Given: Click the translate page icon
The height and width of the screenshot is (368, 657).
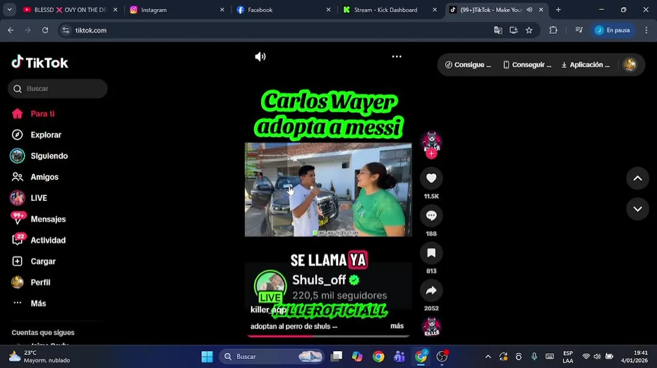Looking at the screenshot, I should [498, 30].
